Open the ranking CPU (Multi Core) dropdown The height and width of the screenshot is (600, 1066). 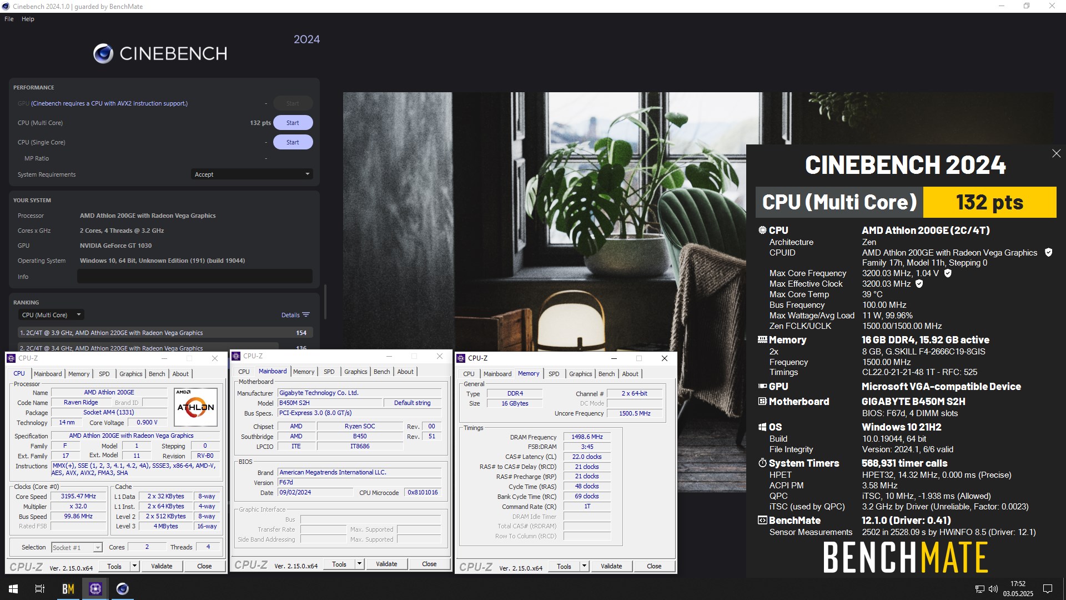coord(51,315)
